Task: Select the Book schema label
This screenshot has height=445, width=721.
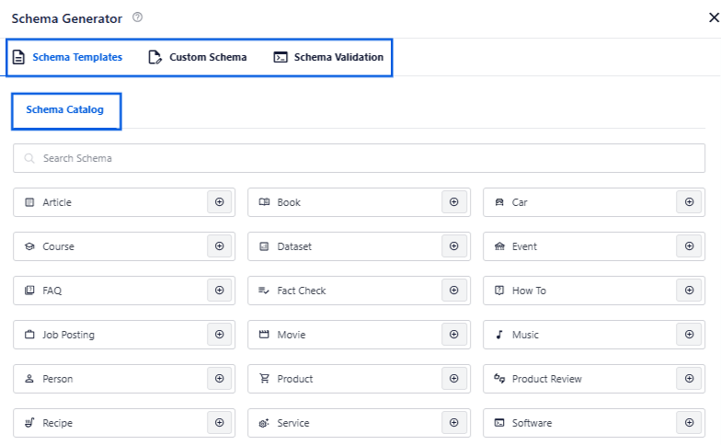Action: pyautogui.click(x=289, y=202)
